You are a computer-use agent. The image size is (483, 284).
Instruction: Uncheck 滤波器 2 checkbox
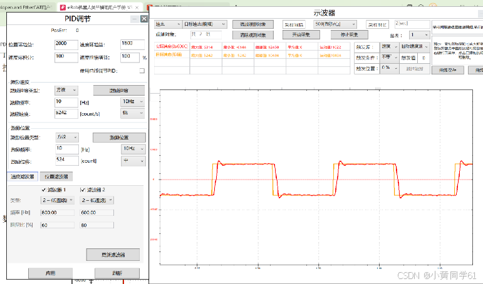pyautogui.click(x=83, y=190)
